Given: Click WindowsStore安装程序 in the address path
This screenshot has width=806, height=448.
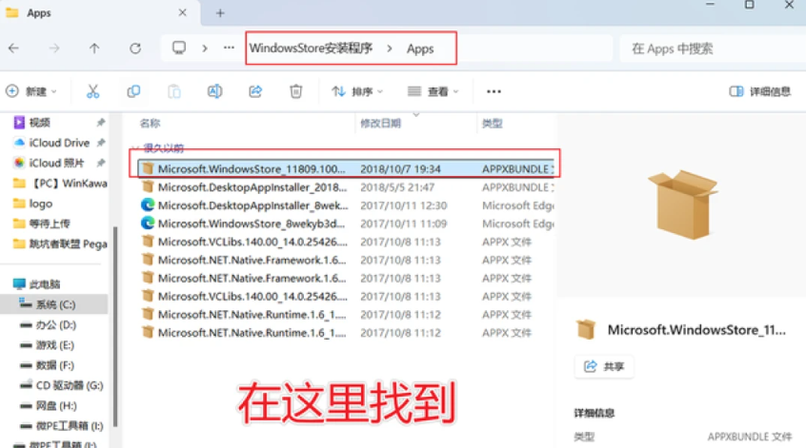Looking at the screenshot, I should coord(311,49).
